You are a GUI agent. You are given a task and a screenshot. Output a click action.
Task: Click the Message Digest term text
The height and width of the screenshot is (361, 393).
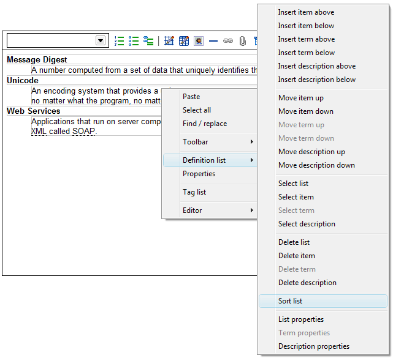(x=37, y=60)
